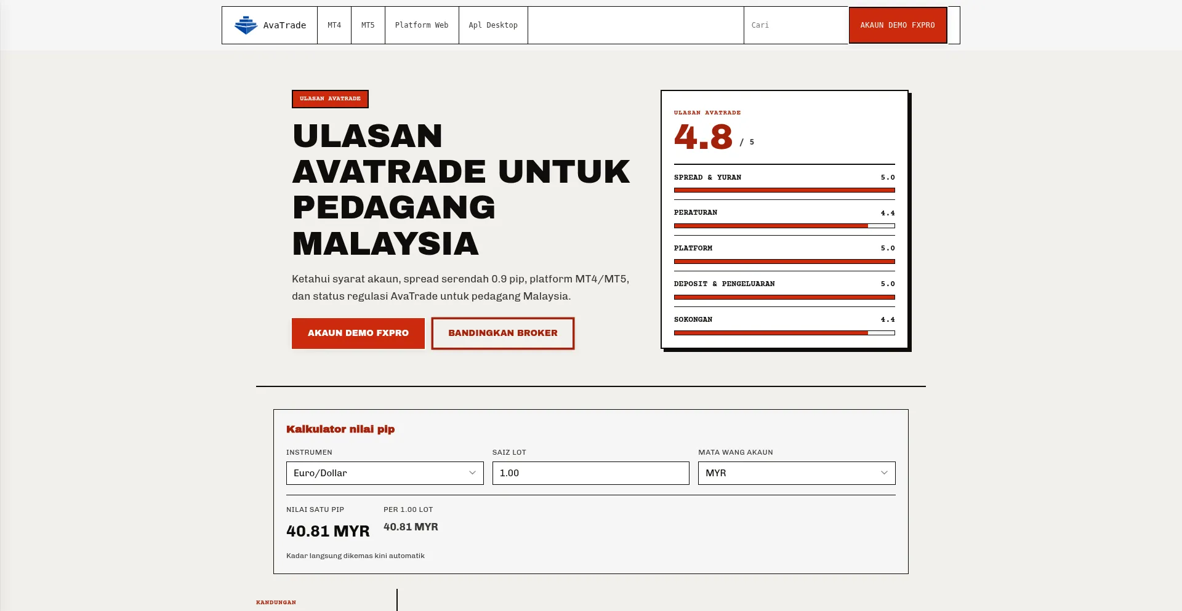Click 'Kadar langsung dikemas kini automatik' note
The width and height of the screenshot is (1182, 611).
[355, 556]
